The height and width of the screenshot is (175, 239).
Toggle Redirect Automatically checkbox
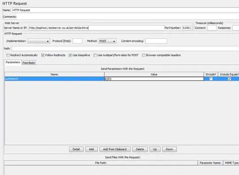point(8,55)
